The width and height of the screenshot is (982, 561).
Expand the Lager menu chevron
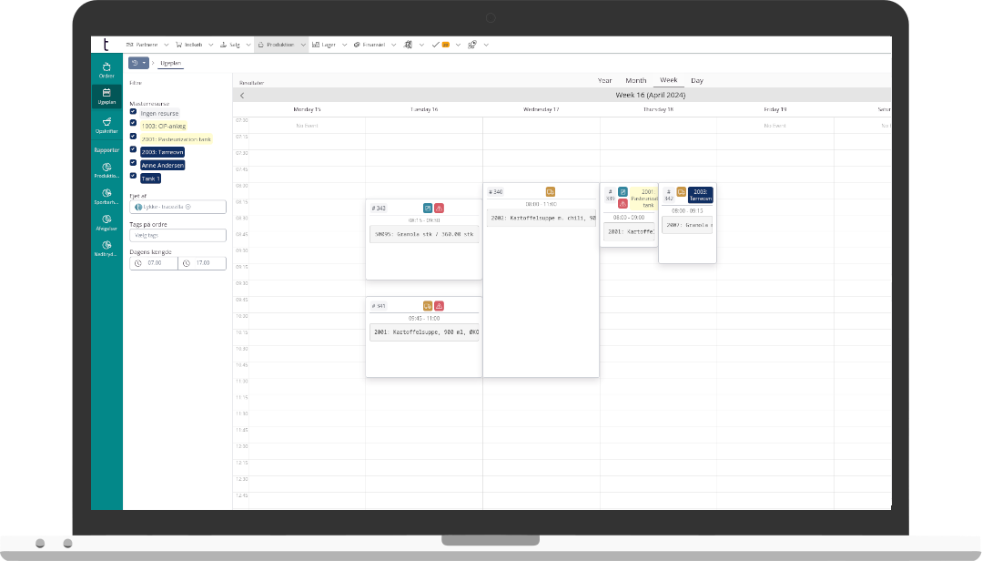click(342, 44)
